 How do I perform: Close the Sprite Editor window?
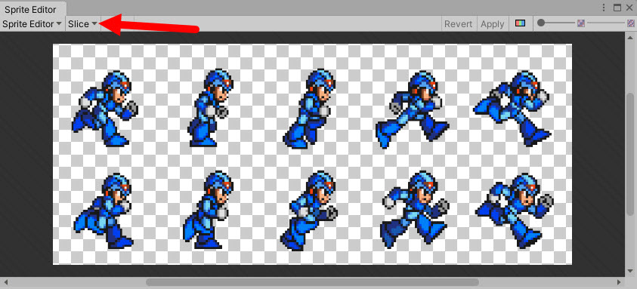[629, 8]
